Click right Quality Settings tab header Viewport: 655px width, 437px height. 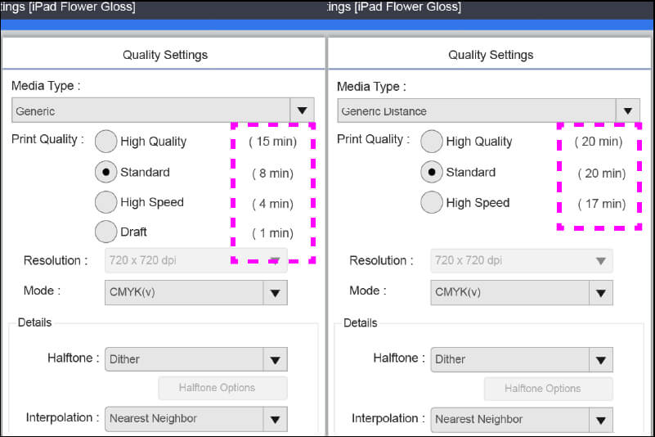coord(491,55)
